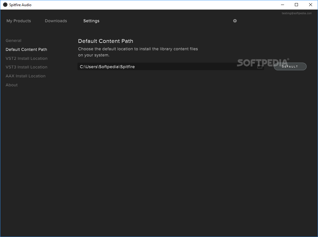Click the testing@softpedia.com account label
Image resolution: width=318 pixels, height=237 pixels.
pos(296,13)
